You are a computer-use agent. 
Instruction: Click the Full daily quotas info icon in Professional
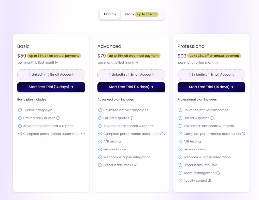tap(212, 118)
